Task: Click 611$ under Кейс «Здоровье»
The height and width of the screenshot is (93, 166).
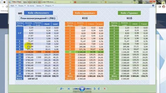Action: pos(85,18)
